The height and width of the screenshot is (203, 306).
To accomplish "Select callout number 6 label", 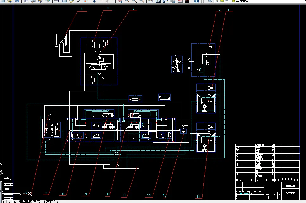I will pos(26,192).
